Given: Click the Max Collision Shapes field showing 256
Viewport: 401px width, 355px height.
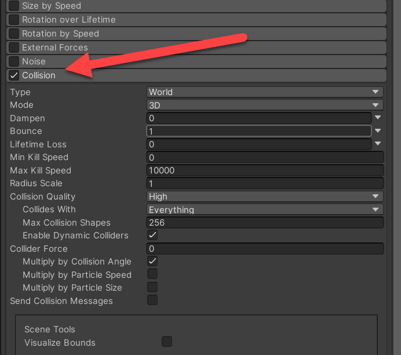Looking at the screenshot, I should click(265, 222).
